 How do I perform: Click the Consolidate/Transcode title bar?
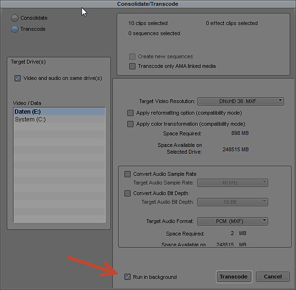tap(148, 4)
